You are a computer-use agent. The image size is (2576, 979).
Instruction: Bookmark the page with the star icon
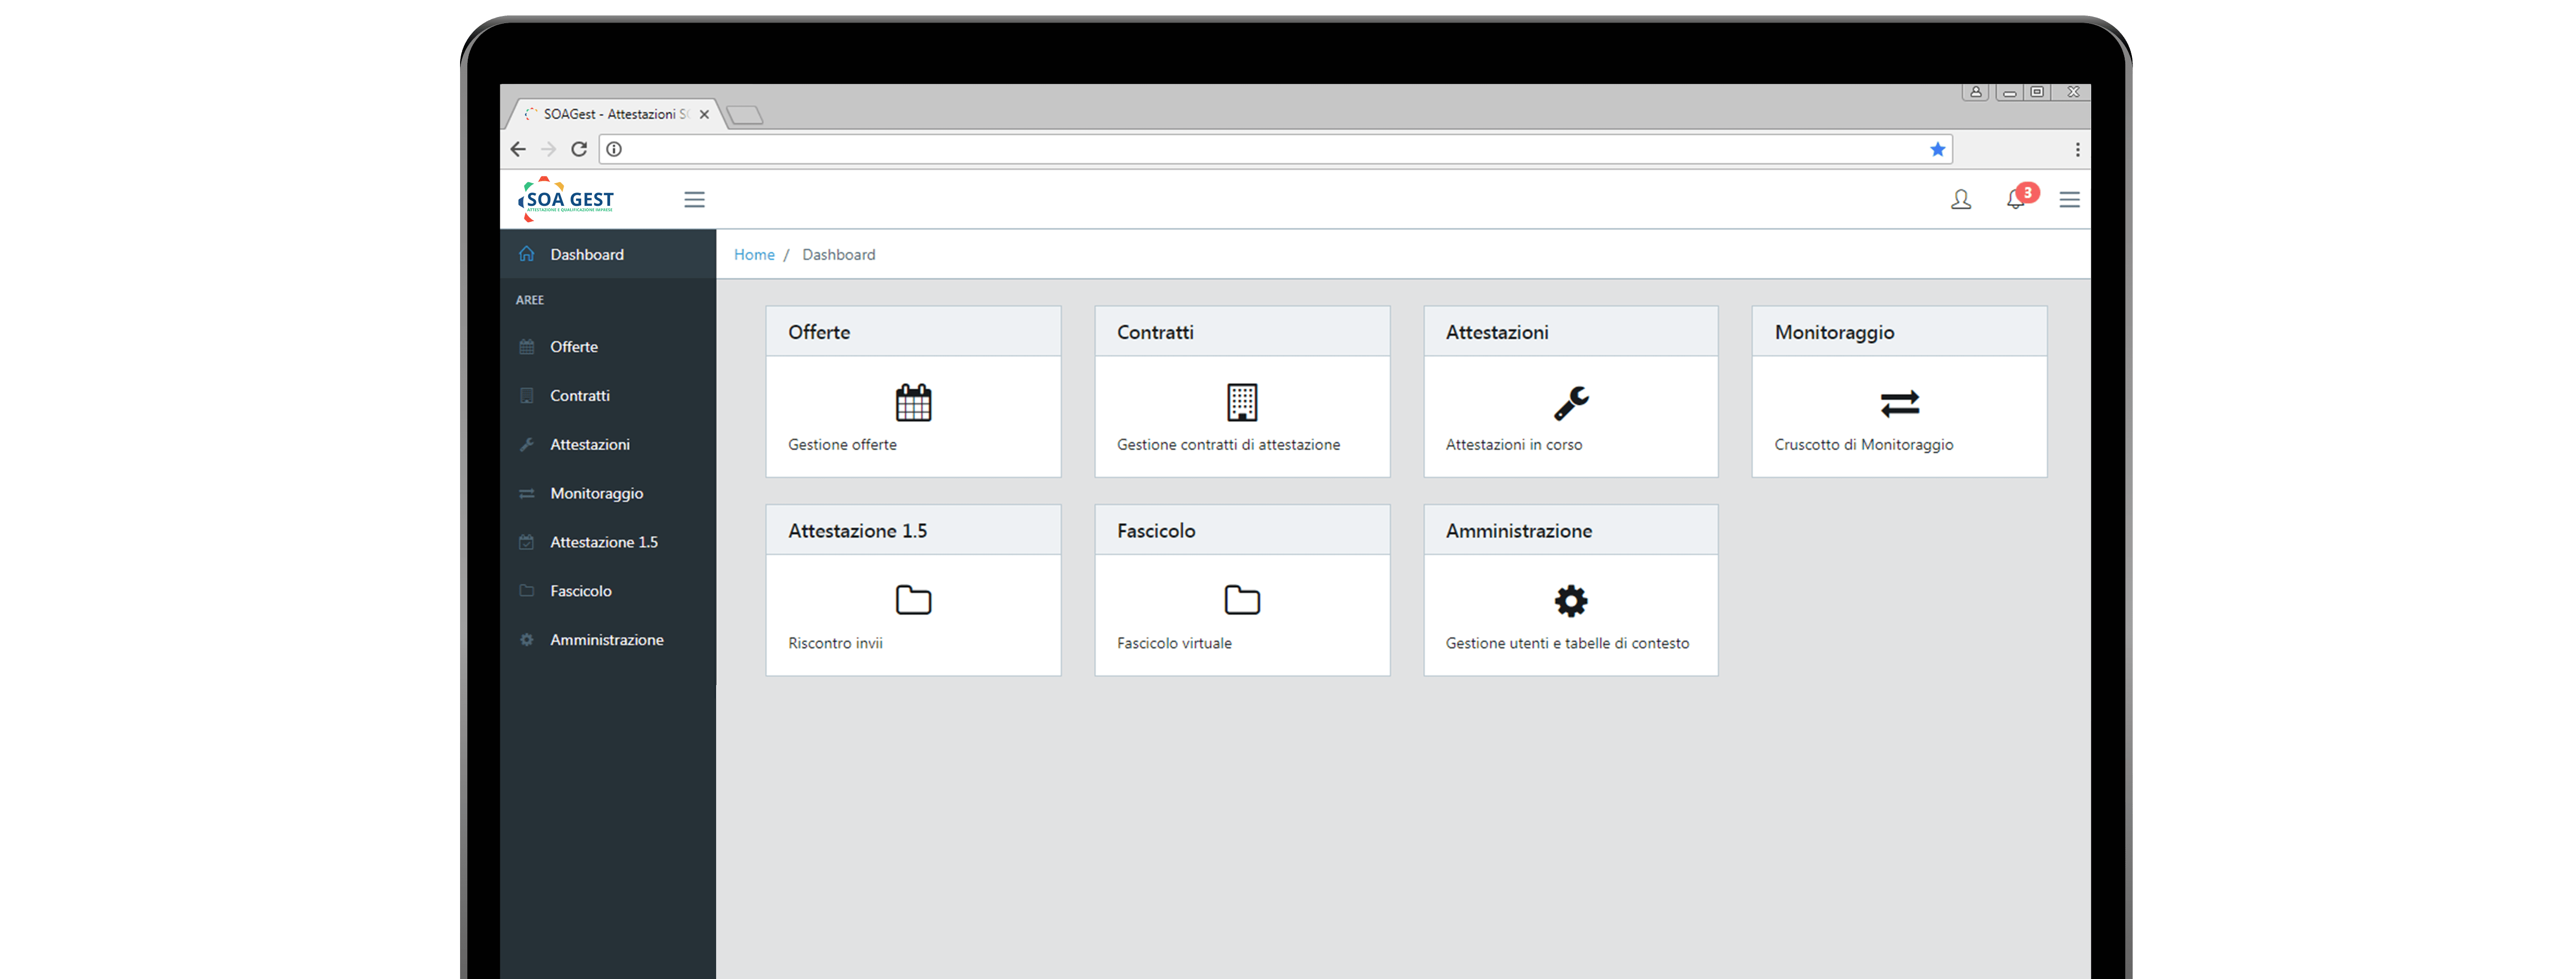click(x=1937, y=149)
